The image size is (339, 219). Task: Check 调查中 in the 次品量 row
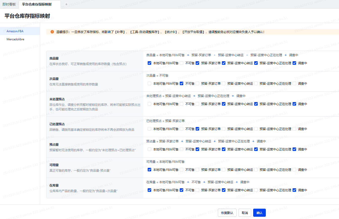294,83
